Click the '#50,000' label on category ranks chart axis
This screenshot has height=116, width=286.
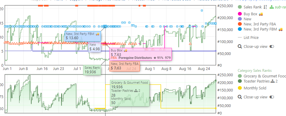pos(224,106)
